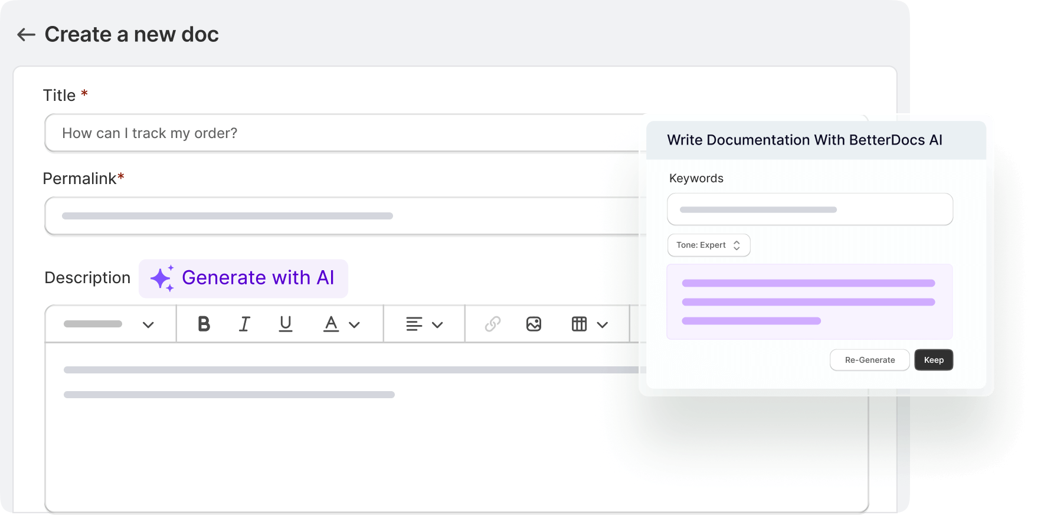Click Keep to accept generated content
1044x515 pixels.
pos(933,360)
